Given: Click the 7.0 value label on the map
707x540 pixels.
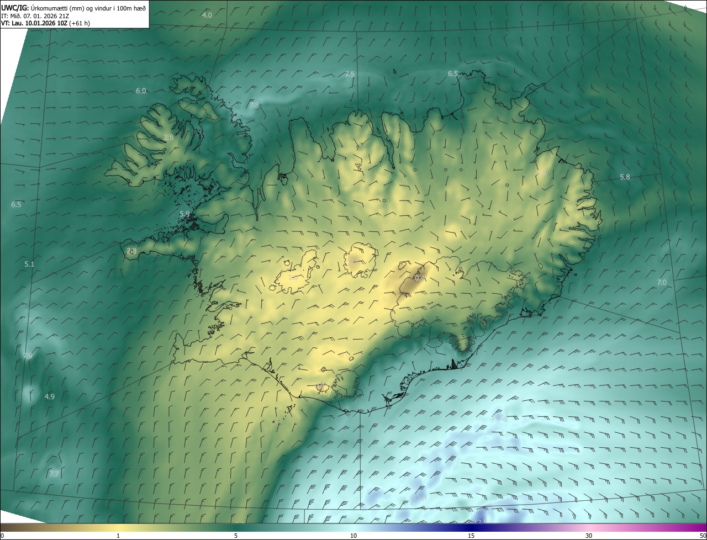Looking at the screenshot, I should click(x=662, y=283).
